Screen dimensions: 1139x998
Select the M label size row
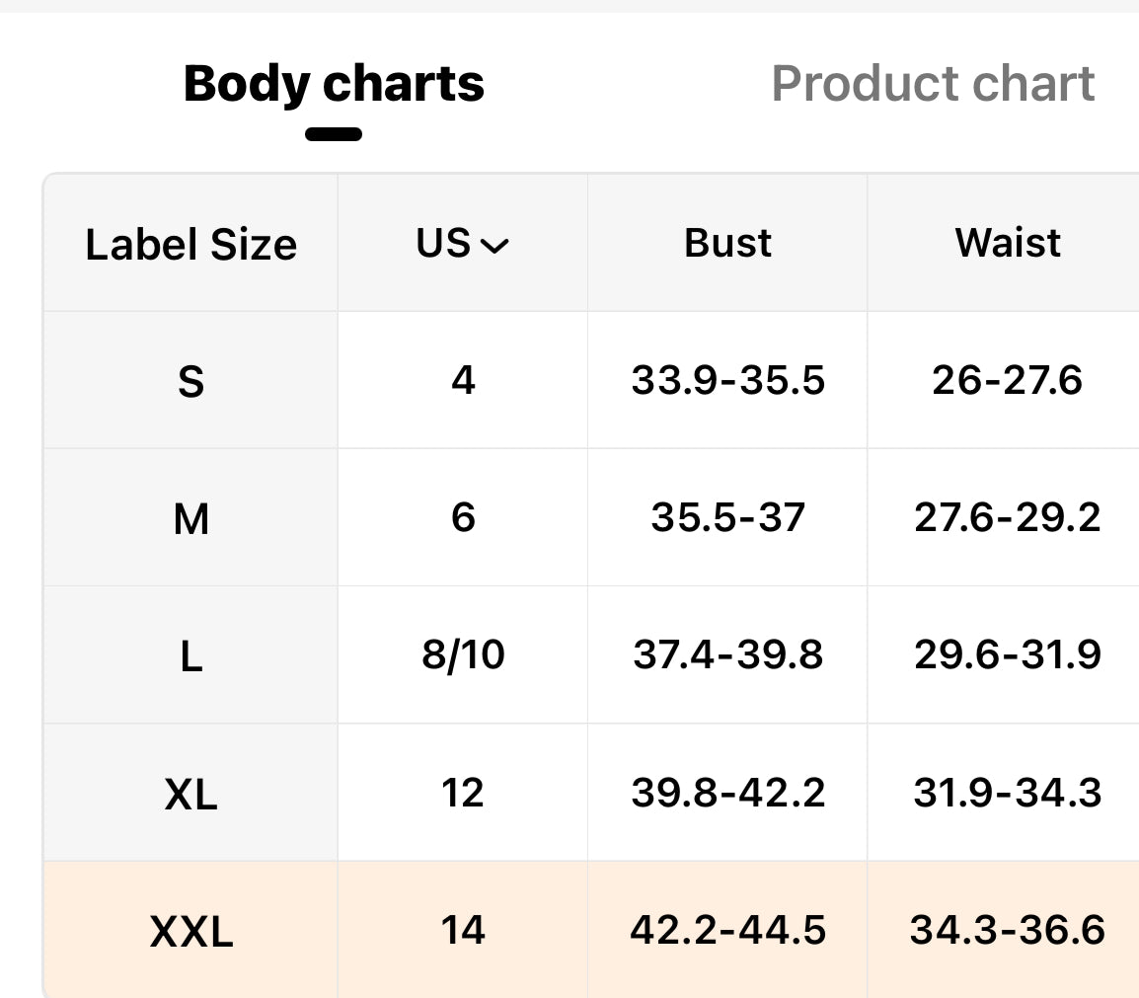pos(190,518)
